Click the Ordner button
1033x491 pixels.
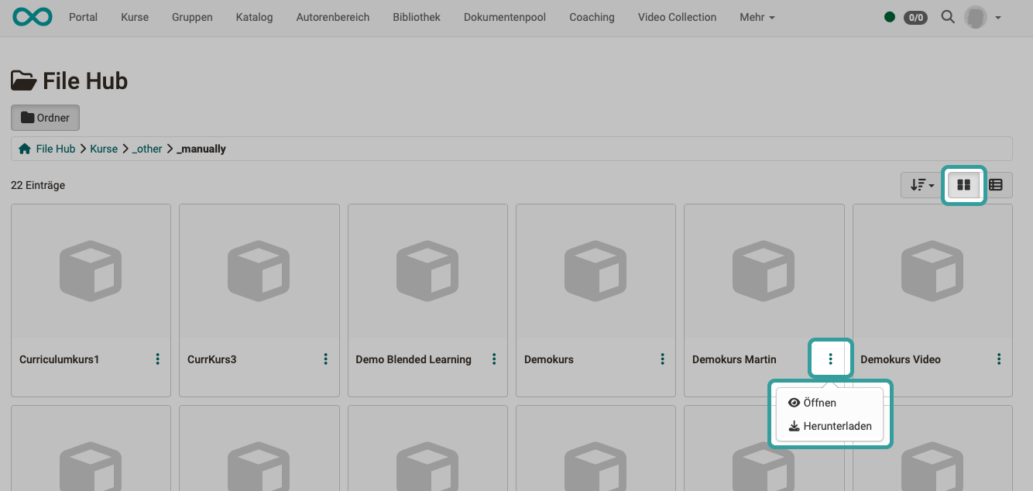pos(45,117)
